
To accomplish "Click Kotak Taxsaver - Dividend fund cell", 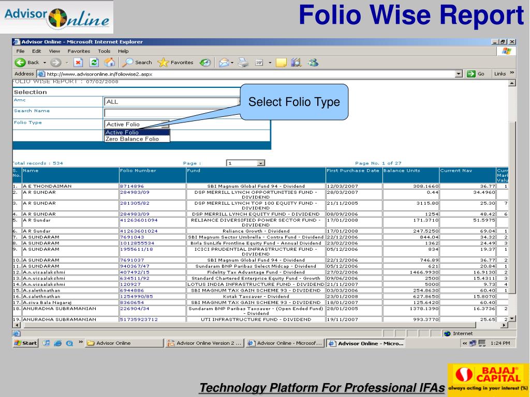I will (256, 296).
